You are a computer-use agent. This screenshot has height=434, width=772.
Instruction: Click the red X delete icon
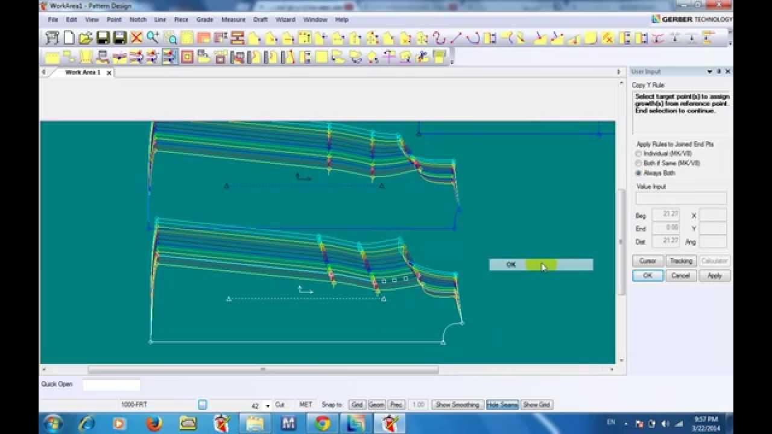click(136, 38)
